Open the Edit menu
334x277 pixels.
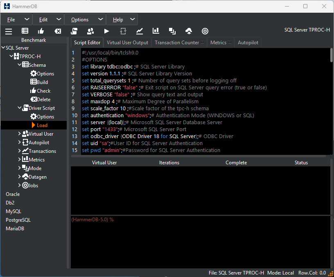tap(48, 20)
